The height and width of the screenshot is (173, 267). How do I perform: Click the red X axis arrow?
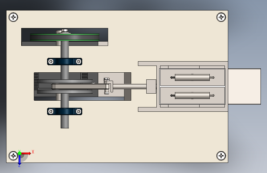[26, 153]
